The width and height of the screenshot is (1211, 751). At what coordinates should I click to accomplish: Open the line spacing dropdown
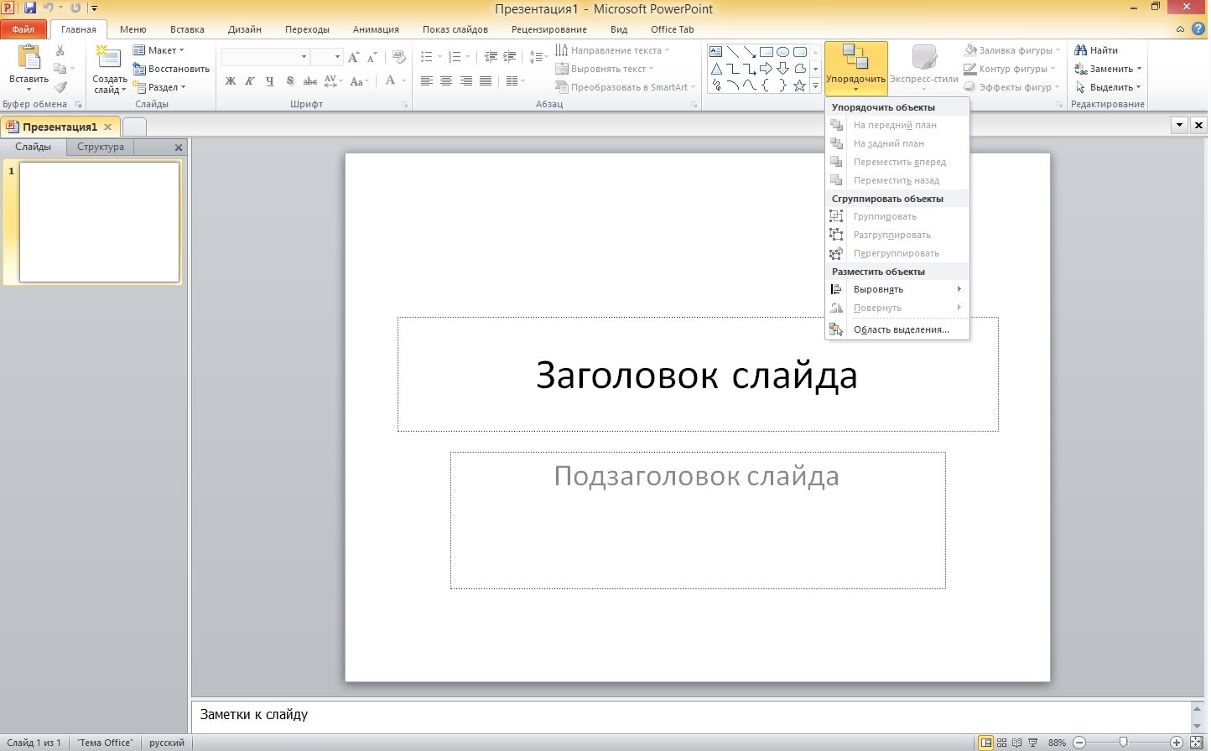pos(539,57)
